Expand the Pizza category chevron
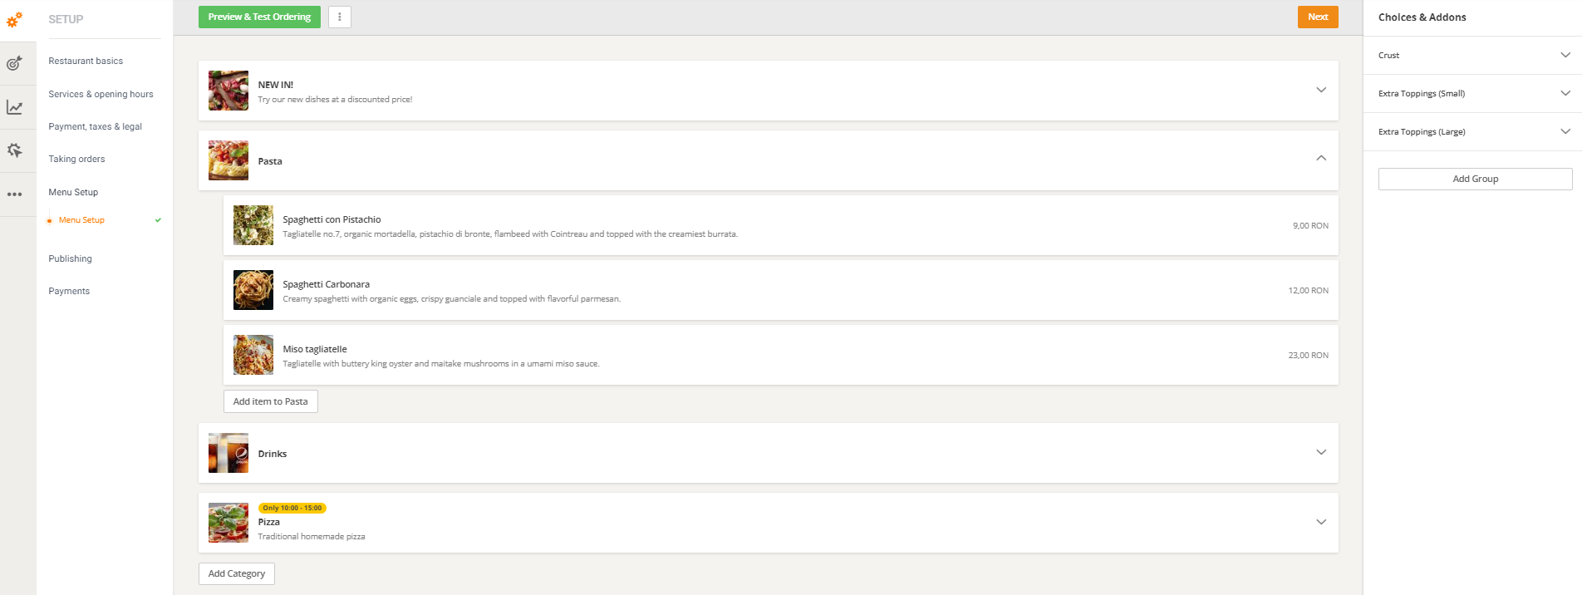The image size is (1582, 595). tap(1321, 522)
